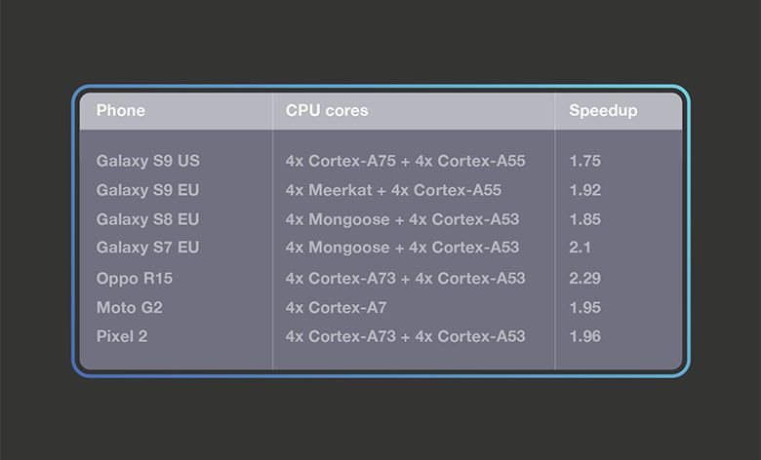Select the Galaxy S9 US row label
This screenshot has height=460, width=761.
point(147,161)
